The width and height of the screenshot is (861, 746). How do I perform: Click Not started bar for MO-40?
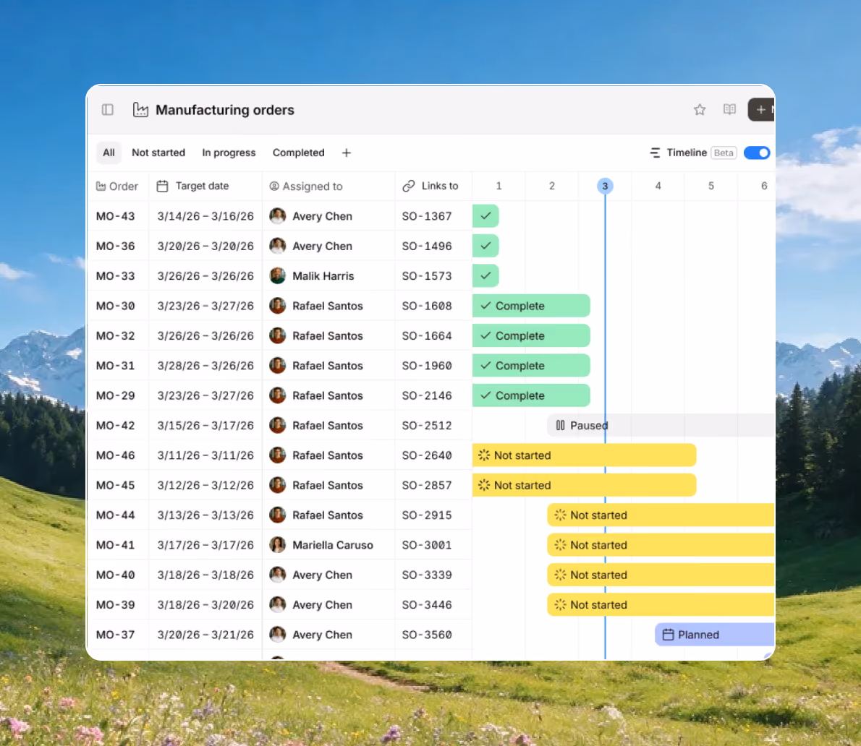tap(661, 575)
